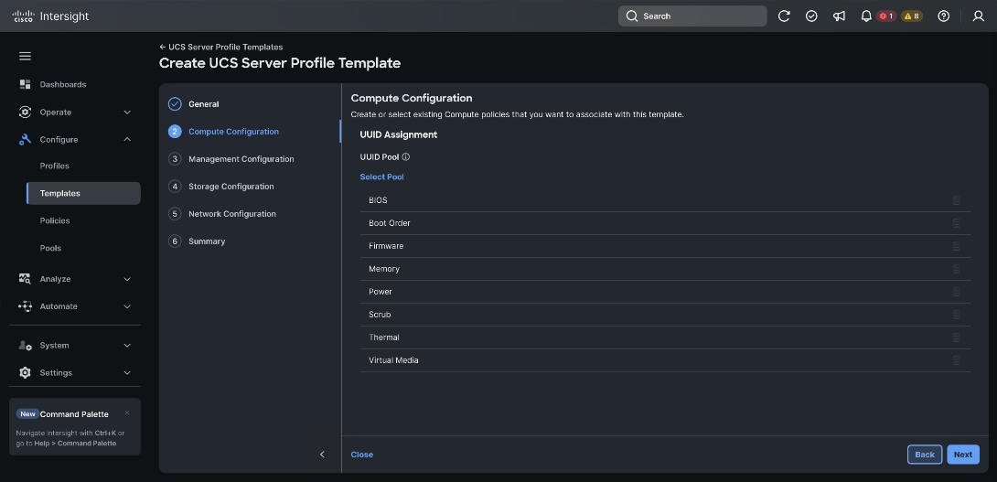Viewport: 997px width, 482px height.
Task: Expand the Analyze menu chevron
Action: (x=127, y=279)
